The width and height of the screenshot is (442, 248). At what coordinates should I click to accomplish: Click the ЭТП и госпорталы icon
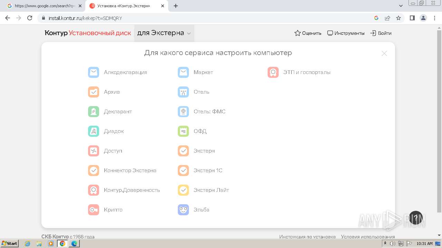(x=273, y=72)
